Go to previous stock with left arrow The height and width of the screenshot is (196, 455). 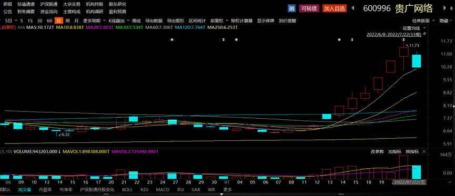[x=353, y=8]
